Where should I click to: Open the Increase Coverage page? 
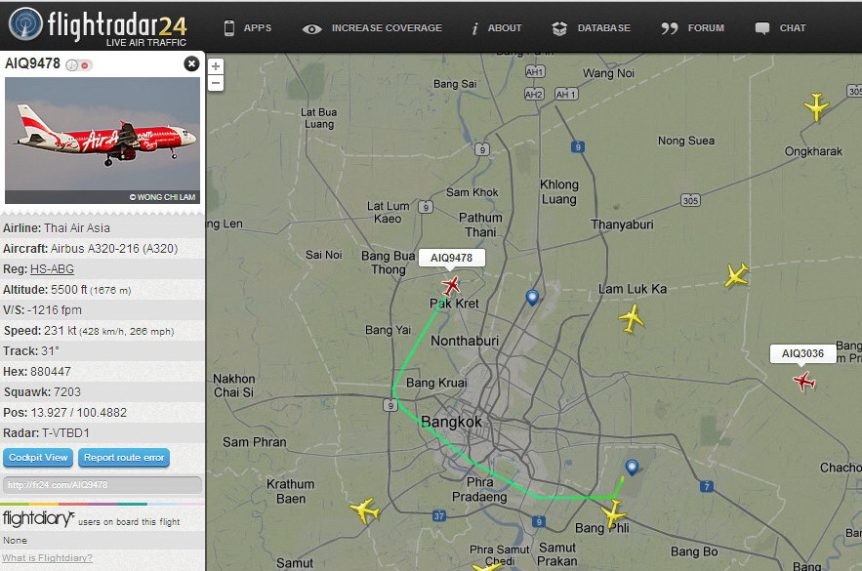pyautogui.click(x=372, y=28)
